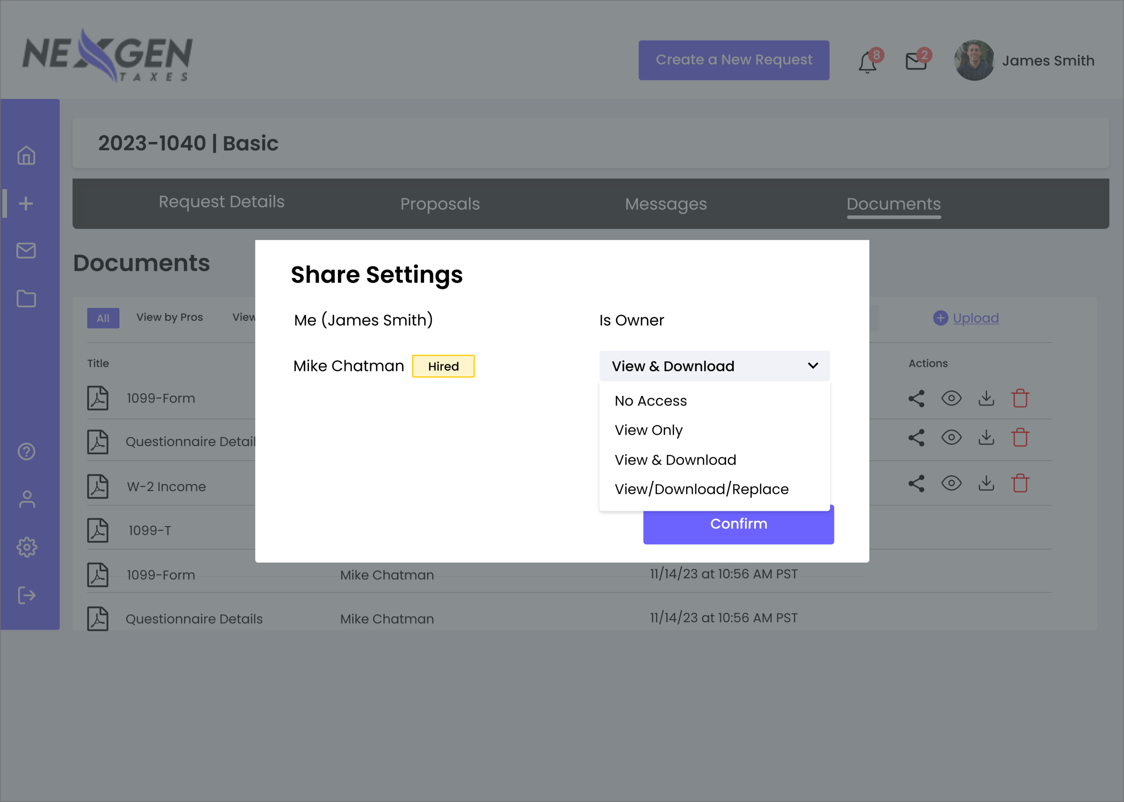Screen dimensions: 1124x802
Task: Click the logout icon in sidebar
Action: click(x=27, y=595)
